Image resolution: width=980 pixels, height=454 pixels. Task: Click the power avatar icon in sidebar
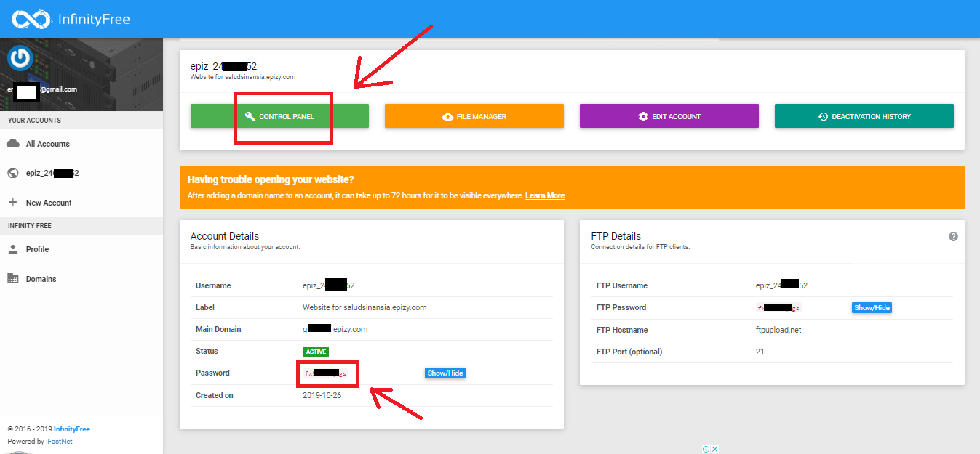[21, 58]
